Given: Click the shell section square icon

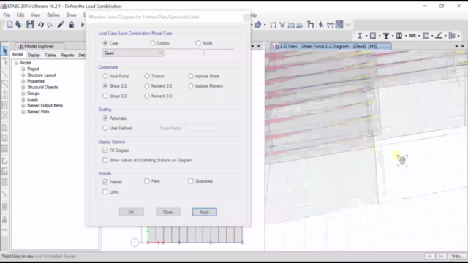Looking at the screenshot, I should pos(373,36).
